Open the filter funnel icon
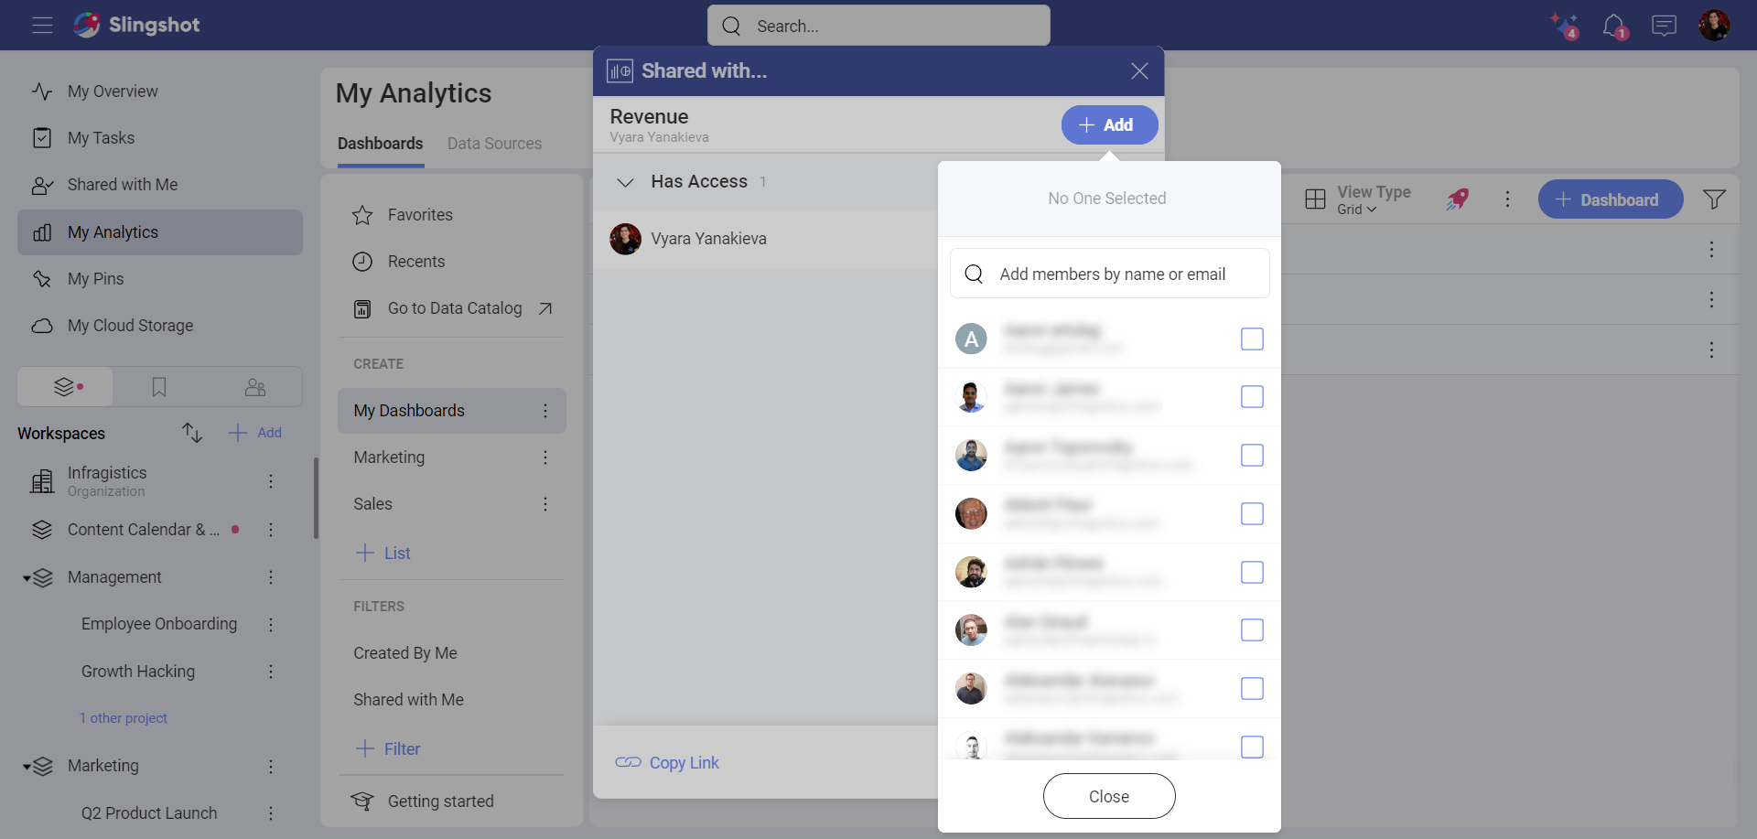The height and width of the screenshot is (839, 1757). point(1714,199)
